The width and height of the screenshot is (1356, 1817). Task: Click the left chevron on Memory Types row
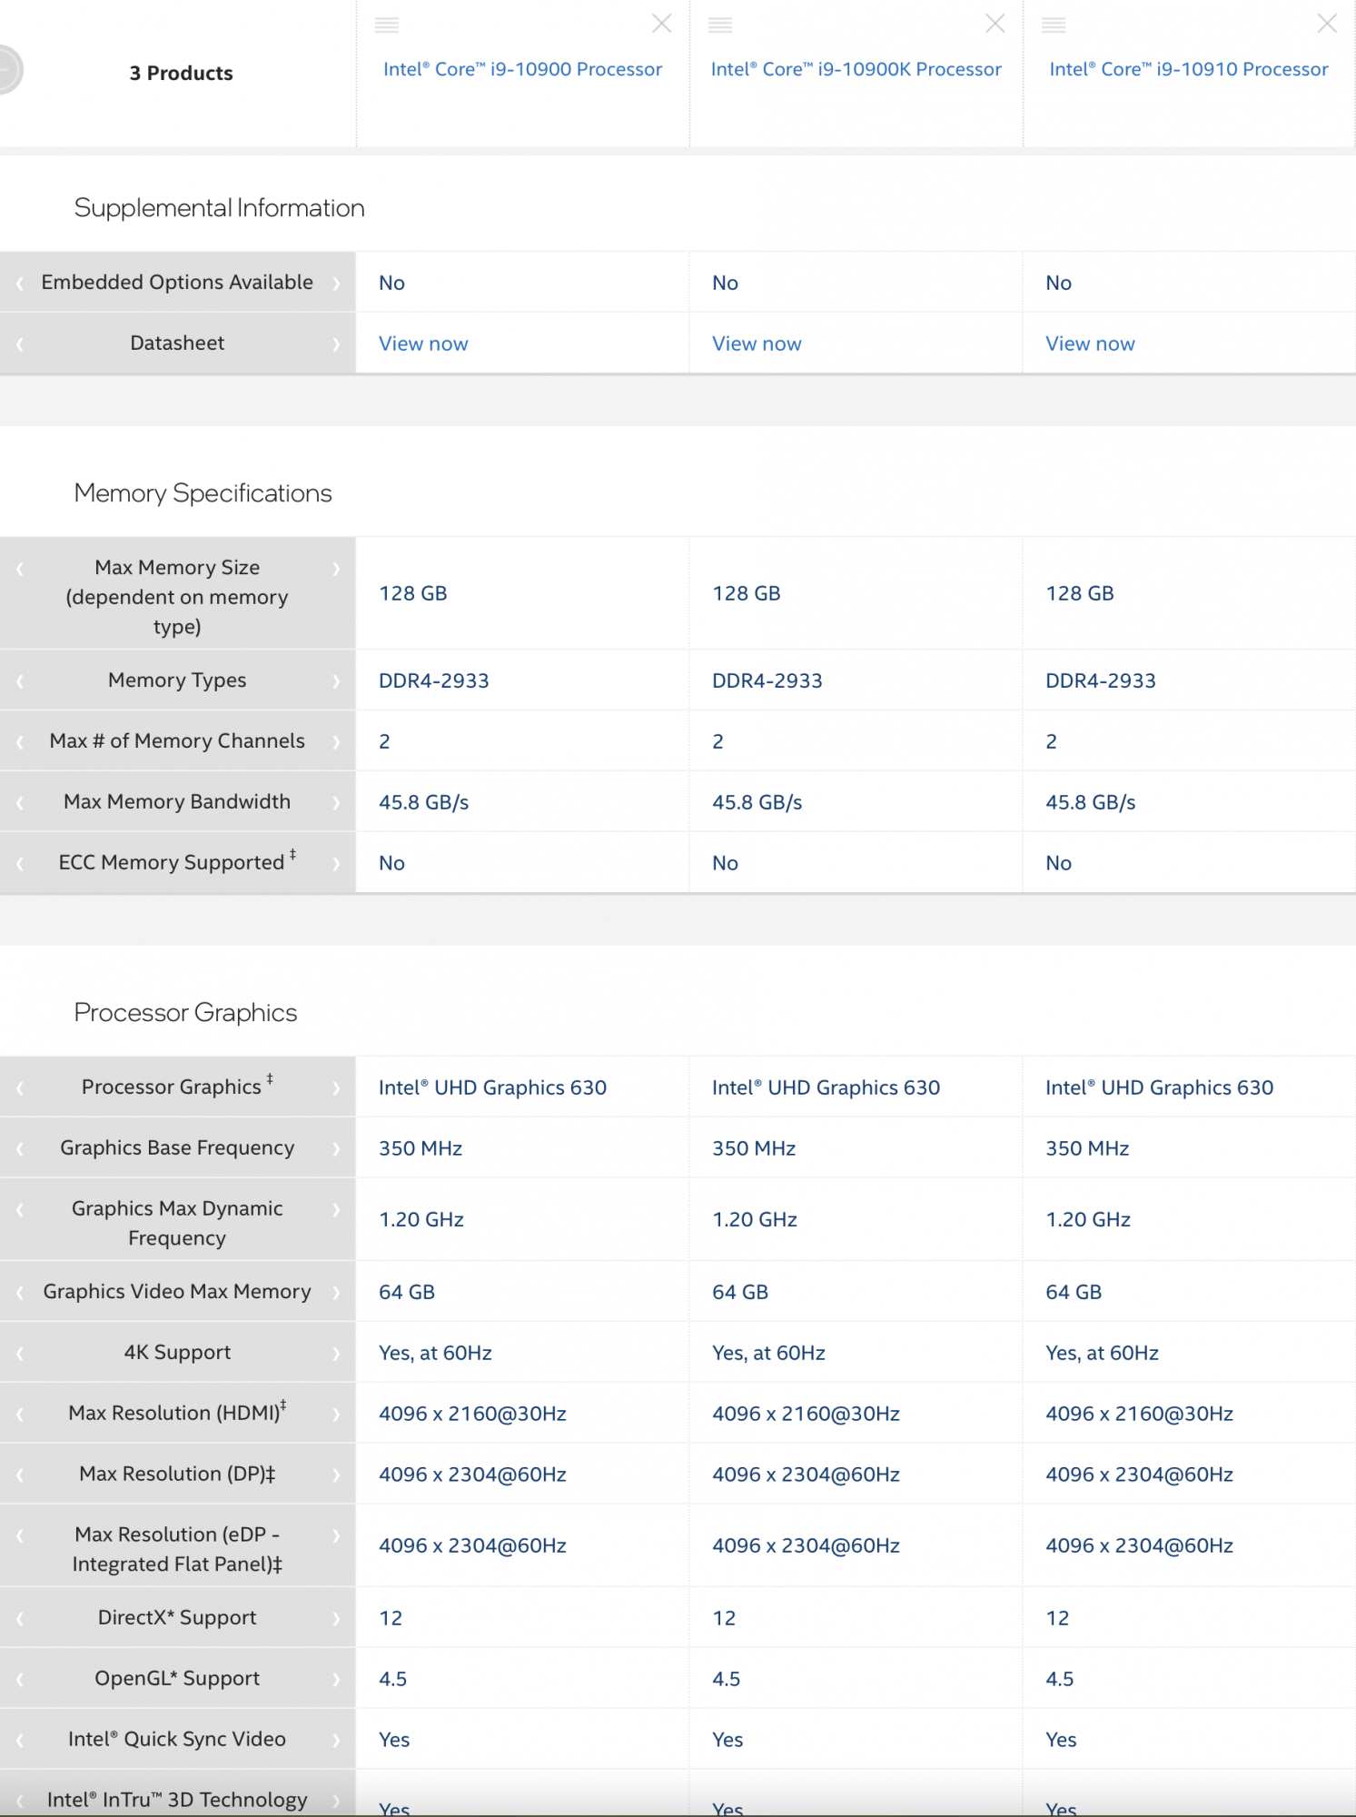tap(20, 680)
